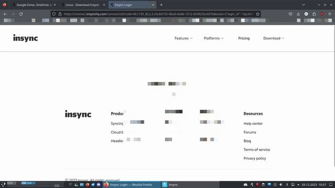
Task: Close the Linux - Download Insync tab
Action: [x=104, y=5]
